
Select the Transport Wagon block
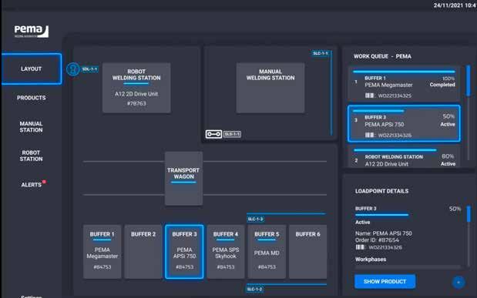183,179
